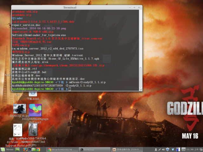Click the Show Desktop panel icon
The image size is (203, 152).
17,149
